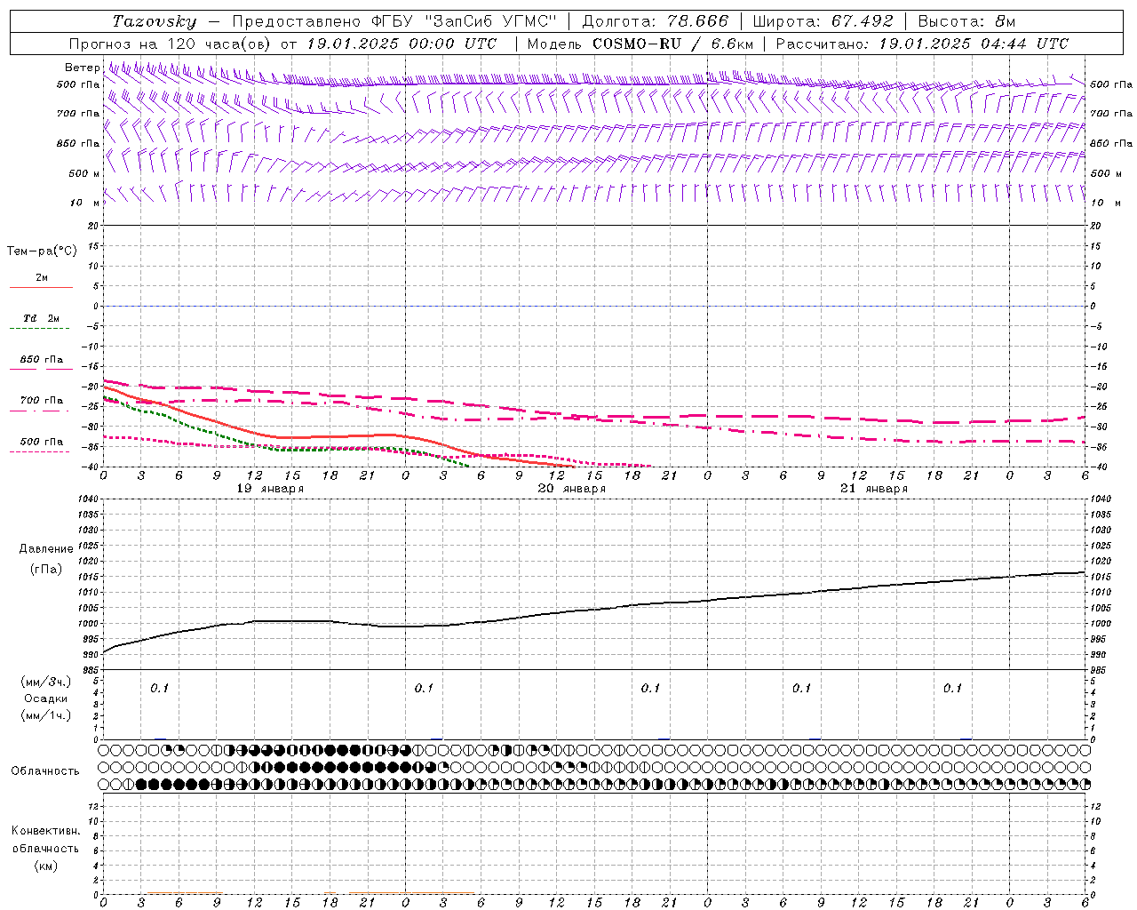Click the "(мм/3ч.)" precipitation unit label
This screenshot has height=910, width=1137.
click(x=46, y=682)
